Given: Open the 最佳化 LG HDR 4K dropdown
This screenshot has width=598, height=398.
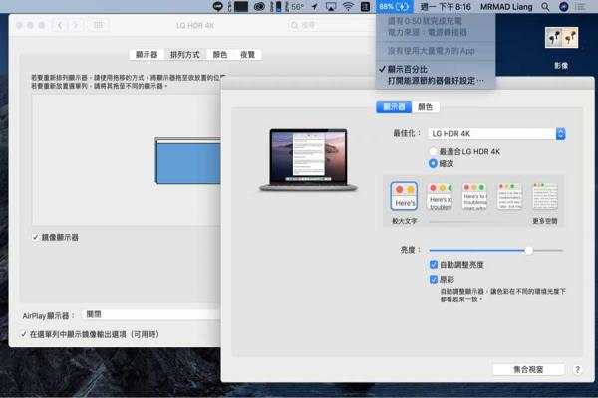Looking at the screenshot, I should click(x=496, y=134).
